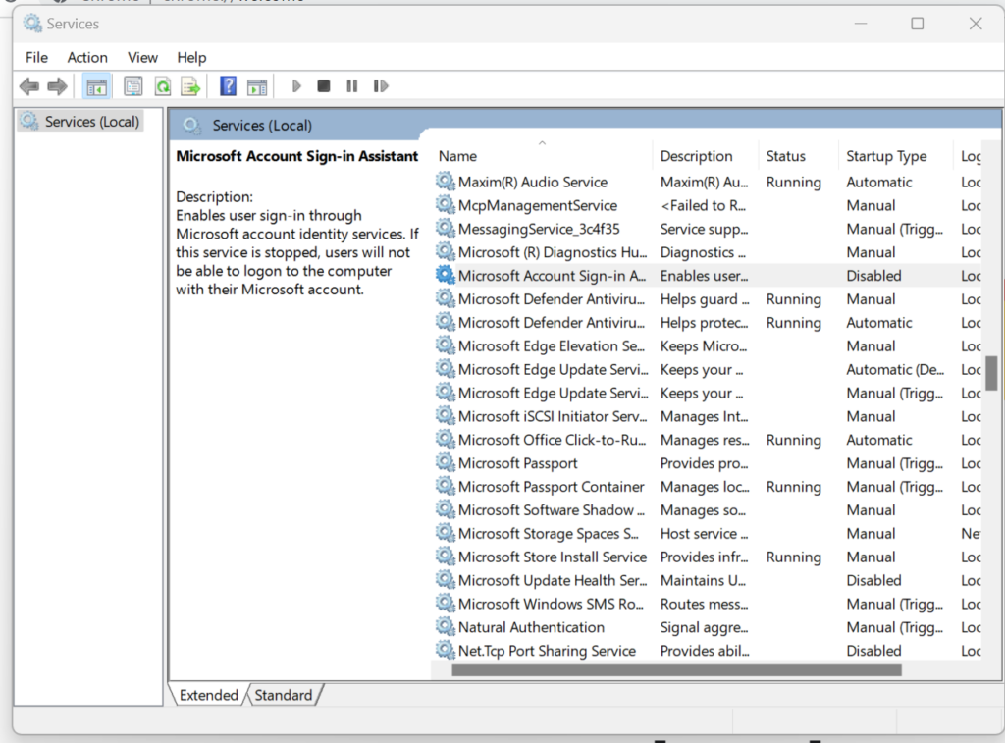Select Microsoft (R) Diagnostics Hub service name

pos(553,252)
